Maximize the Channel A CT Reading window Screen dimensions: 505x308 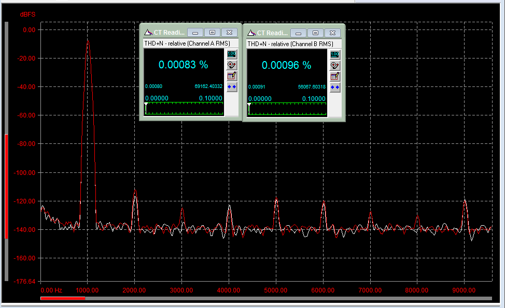tap(212, 33)
